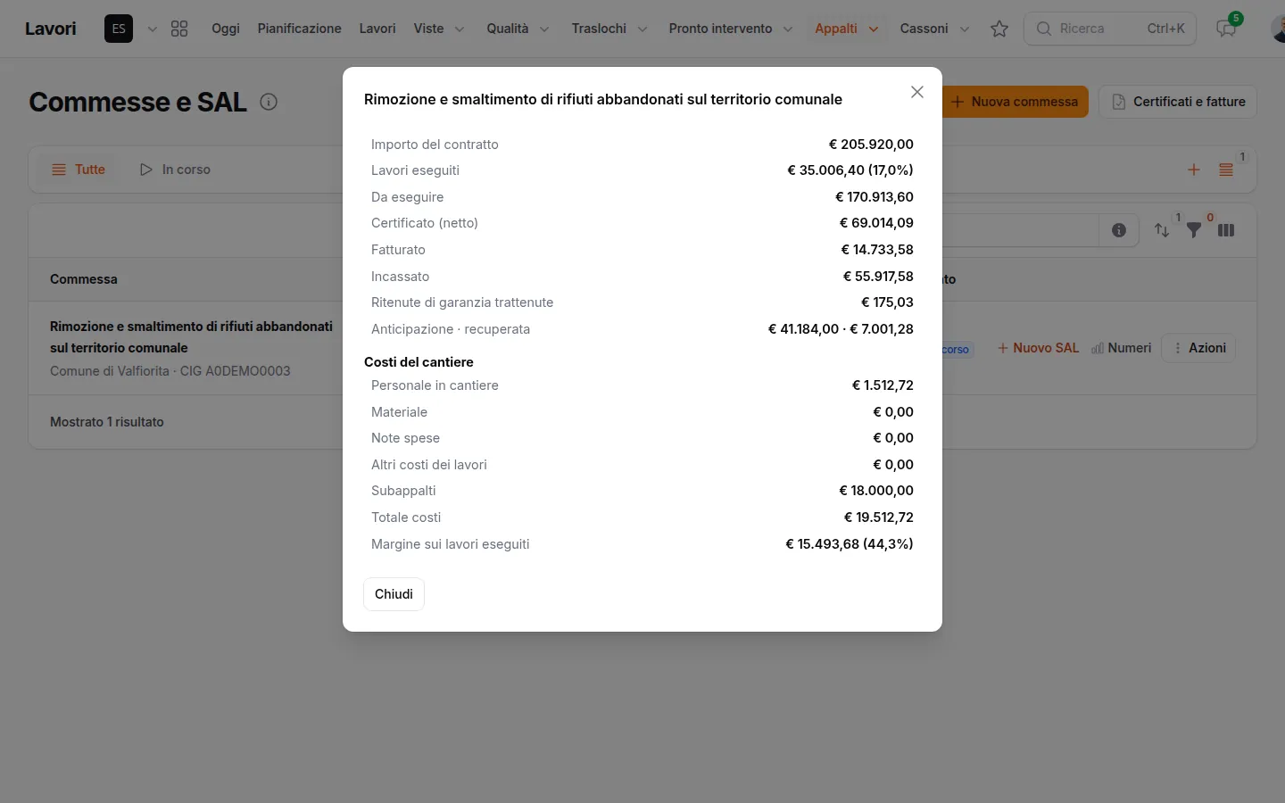Open the saved views list icon
1285x803 pixels.
pyautogui.click(x=1226, y=170)
